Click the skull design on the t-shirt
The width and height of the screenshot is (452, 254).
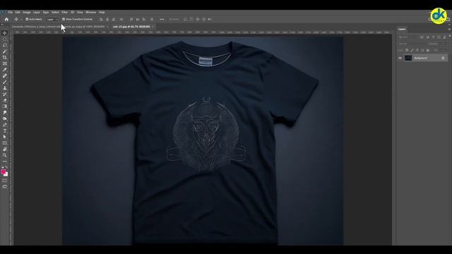(206, 134)
